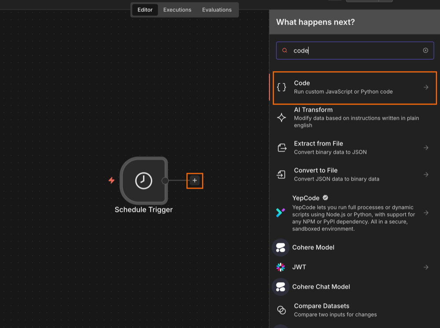Viewport: 440px width, 328px height.
Task: Select the Extract from File icon
Action: tap(282, 148)
